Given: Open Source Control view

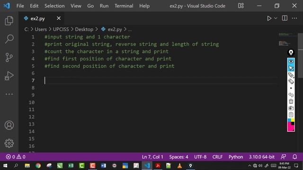Looking at the screenshot, I should coord(9,57).
